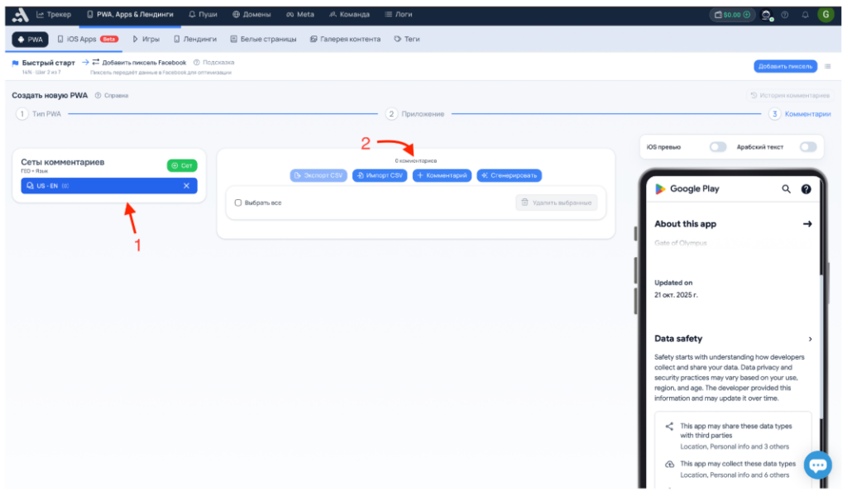Switch to Игры tab

pos(146,39)
